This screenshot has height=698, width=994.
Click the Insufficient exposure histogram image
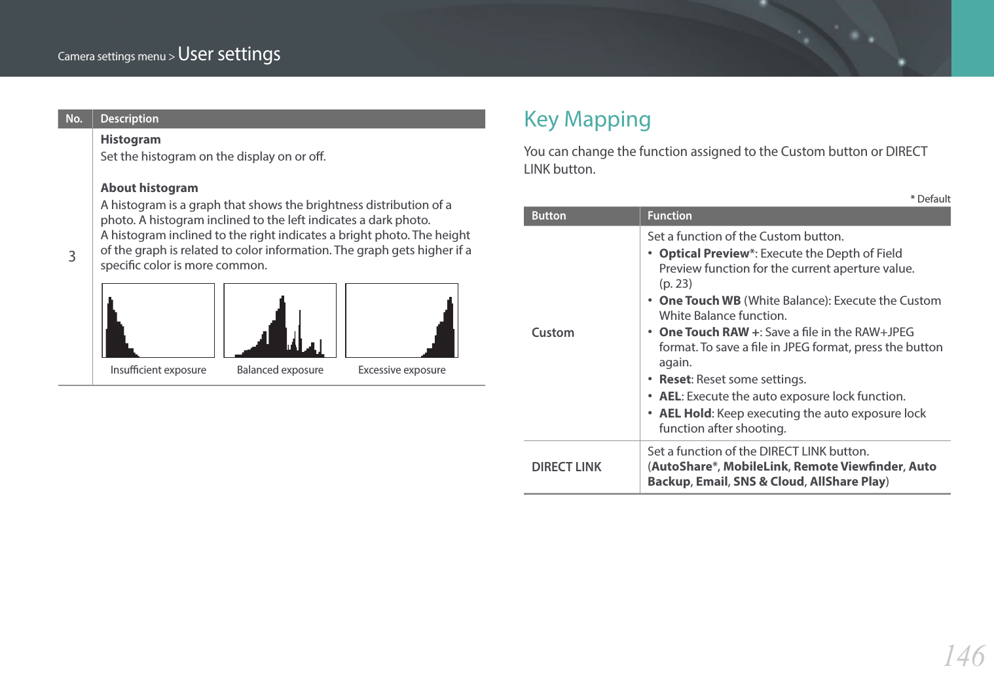pos(158,320)
